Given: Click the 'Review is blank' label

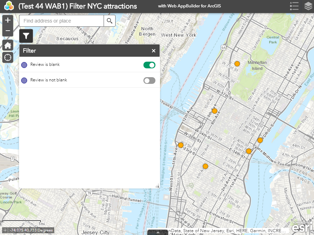Looking at the screenshot, I should pos(45,64).
